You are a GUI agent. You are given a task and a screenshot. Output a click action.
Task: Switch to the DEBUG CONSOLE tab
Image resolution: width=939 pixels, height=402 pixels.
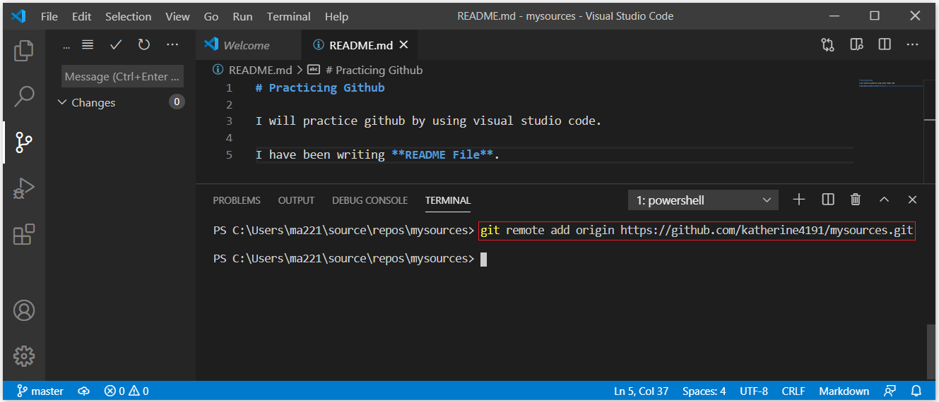(370, 200)
